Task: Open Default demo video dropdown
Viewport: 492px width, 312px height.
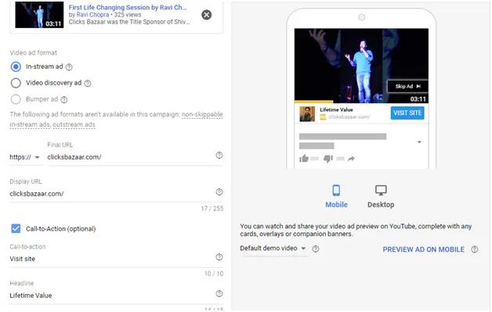Action: pos(273,249)
